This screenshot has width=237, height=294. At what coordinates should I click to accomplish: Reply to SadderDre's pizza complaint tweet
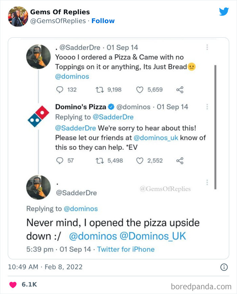(60, 89)
